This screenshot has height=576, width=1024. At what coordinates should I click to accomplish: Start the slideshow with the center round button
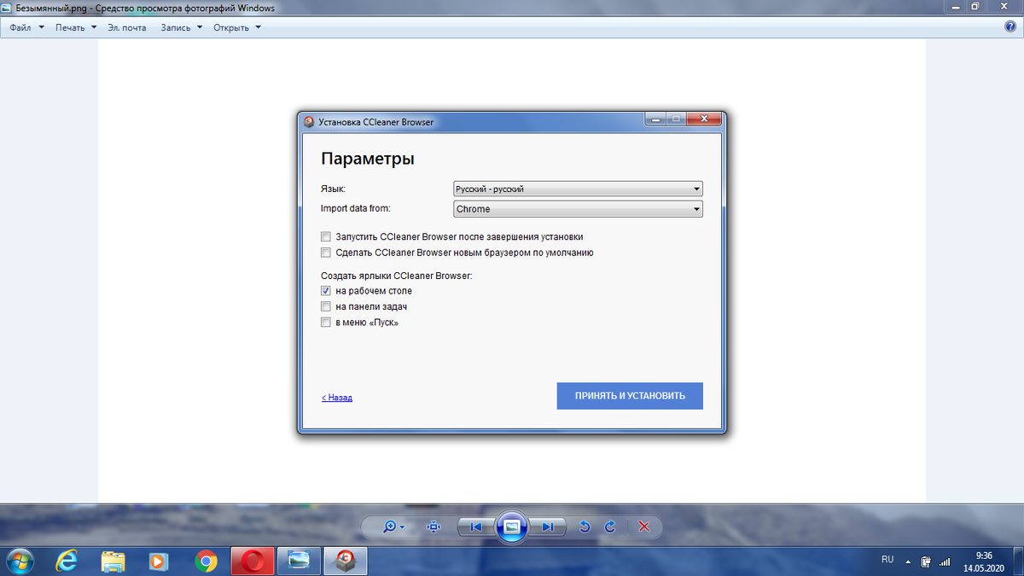pos(511,527)
